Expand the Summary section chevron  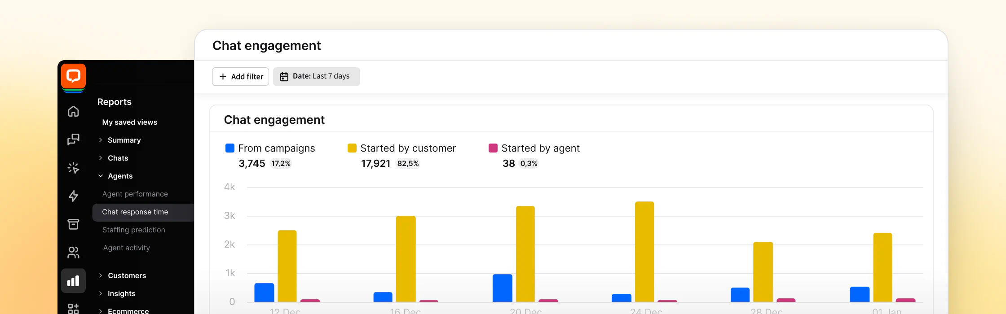point(101,140)
